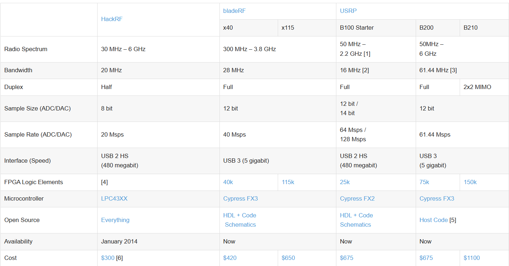509x266 pixels.
Task: Open the Cypress FX3 link in bladeRF column
Action: [x=241, y=199]
